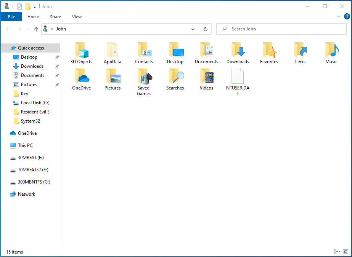Click the John breadcrumb in address bar
This screenshot has height=257, width=352.
tap(61, 29)
